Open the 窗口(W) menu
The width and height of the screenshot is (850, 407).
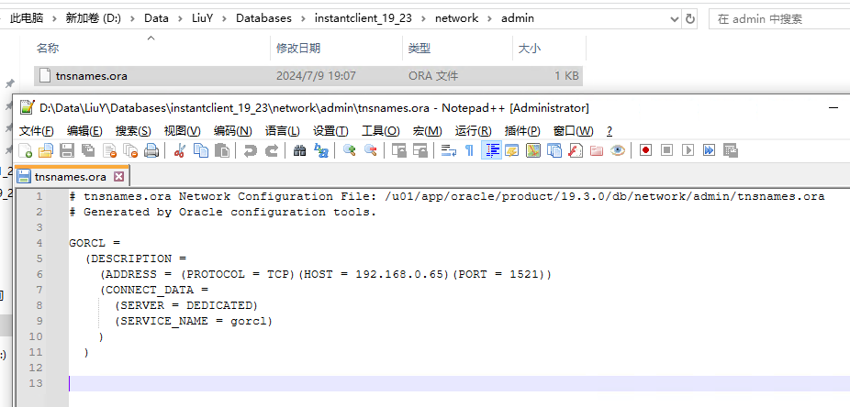(x=573, y=131)
